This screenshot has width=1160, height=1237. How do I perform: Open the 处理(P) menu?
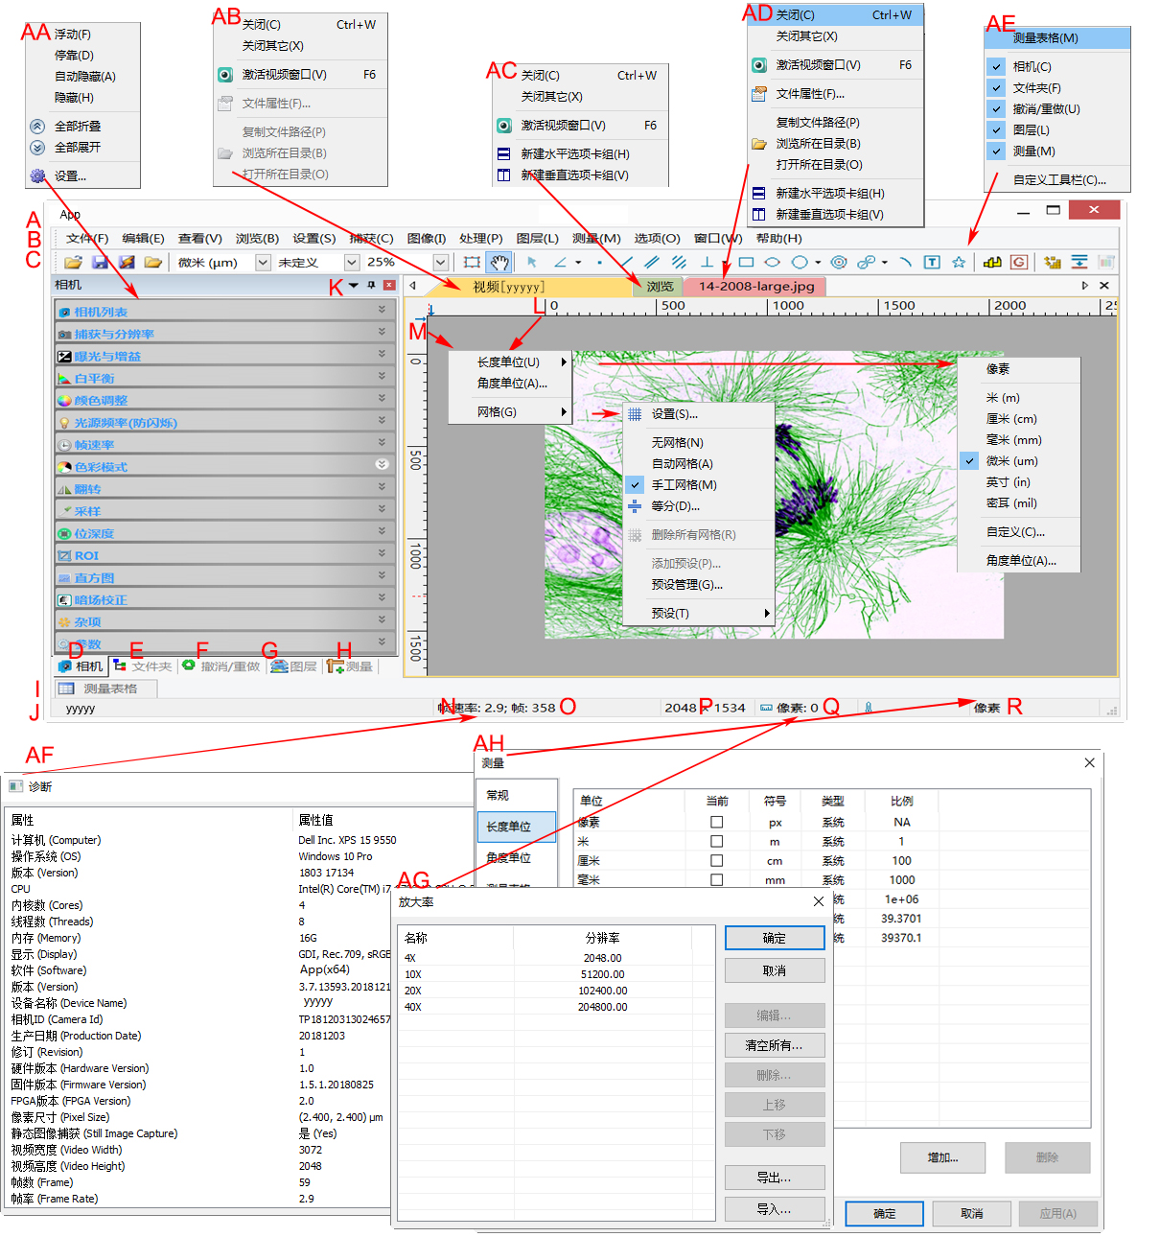480,238
